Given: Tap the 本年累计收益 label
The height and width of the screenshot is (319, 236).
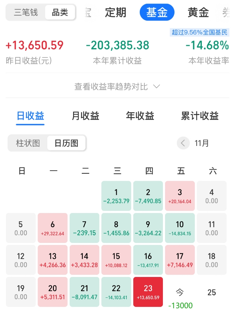Looking at the screenshot, I should pyautogui.click(x=117, y=60).
